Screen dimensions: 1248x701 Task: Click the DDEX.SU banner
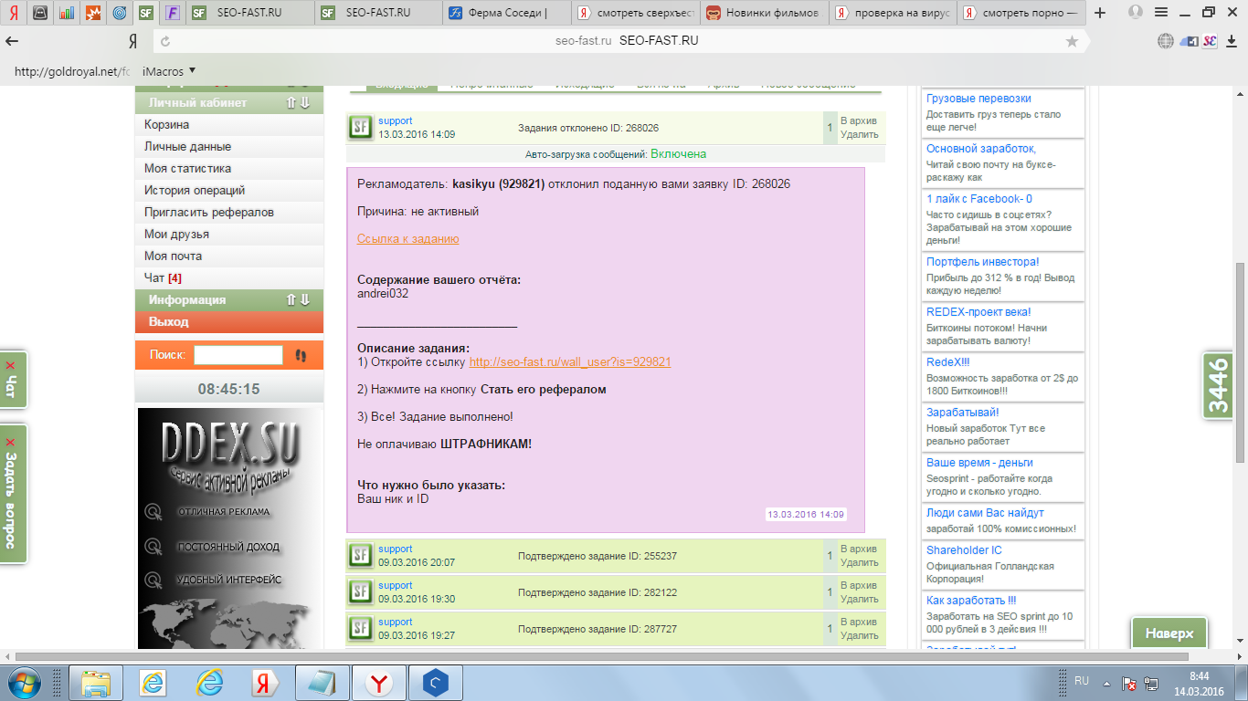point(228,528)
